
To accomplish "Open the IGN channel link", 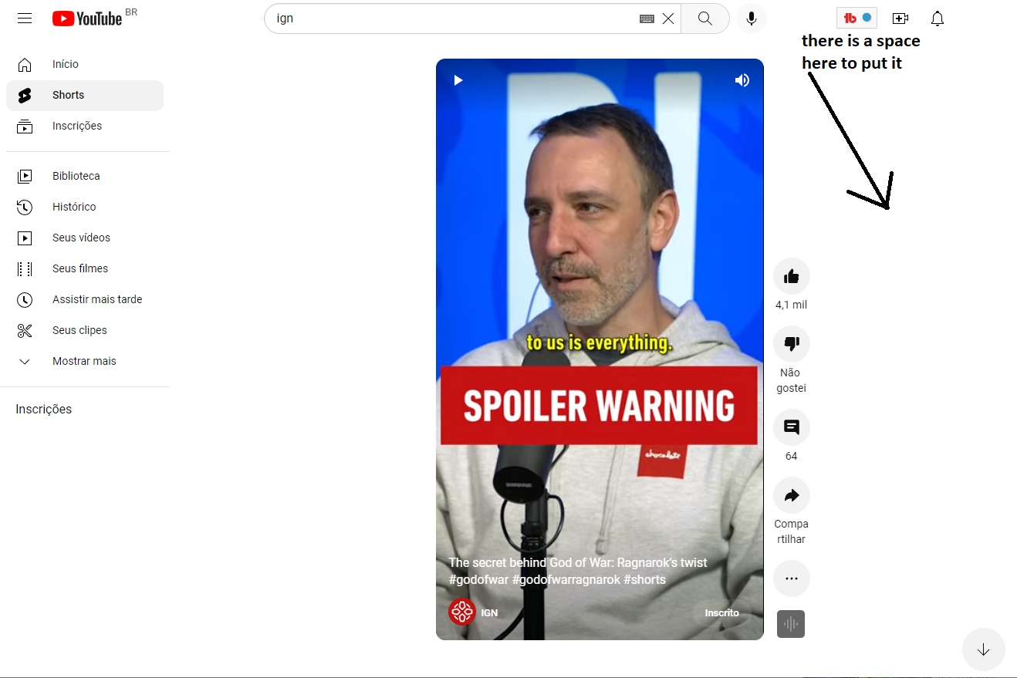I will 489,612.
